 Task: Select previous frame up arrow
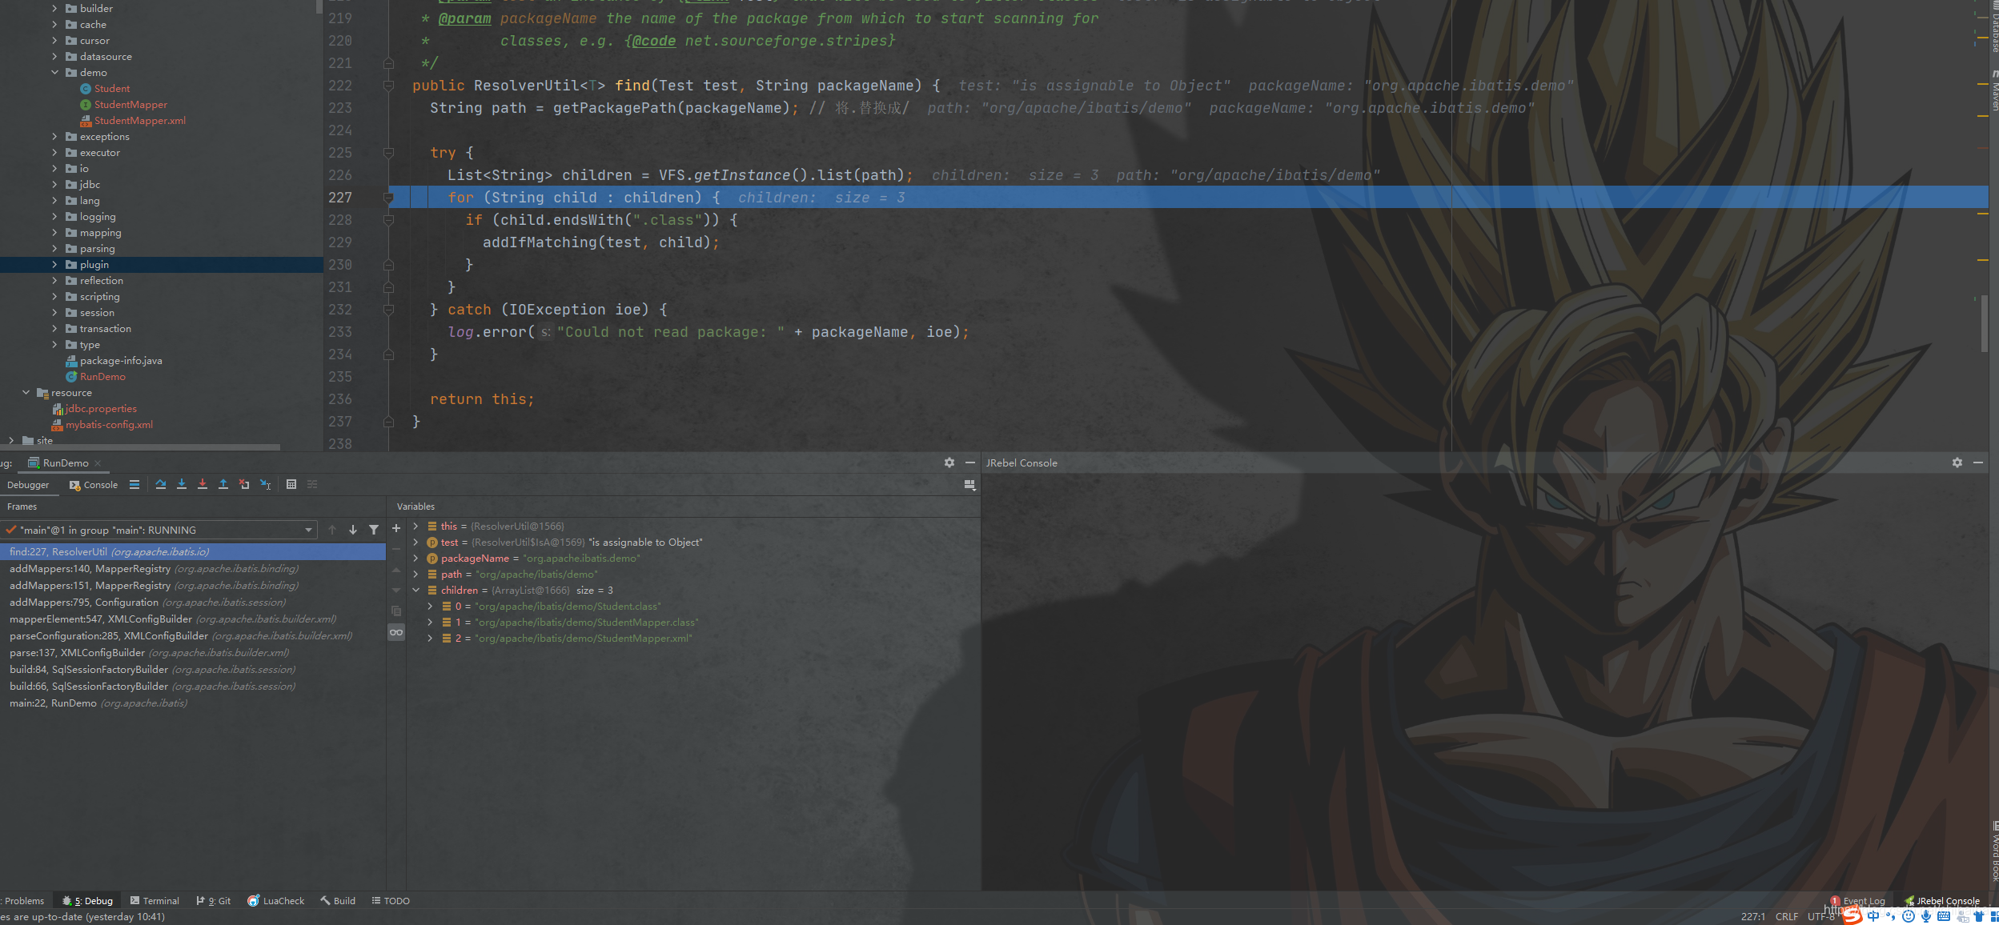(x=332, y=530)
